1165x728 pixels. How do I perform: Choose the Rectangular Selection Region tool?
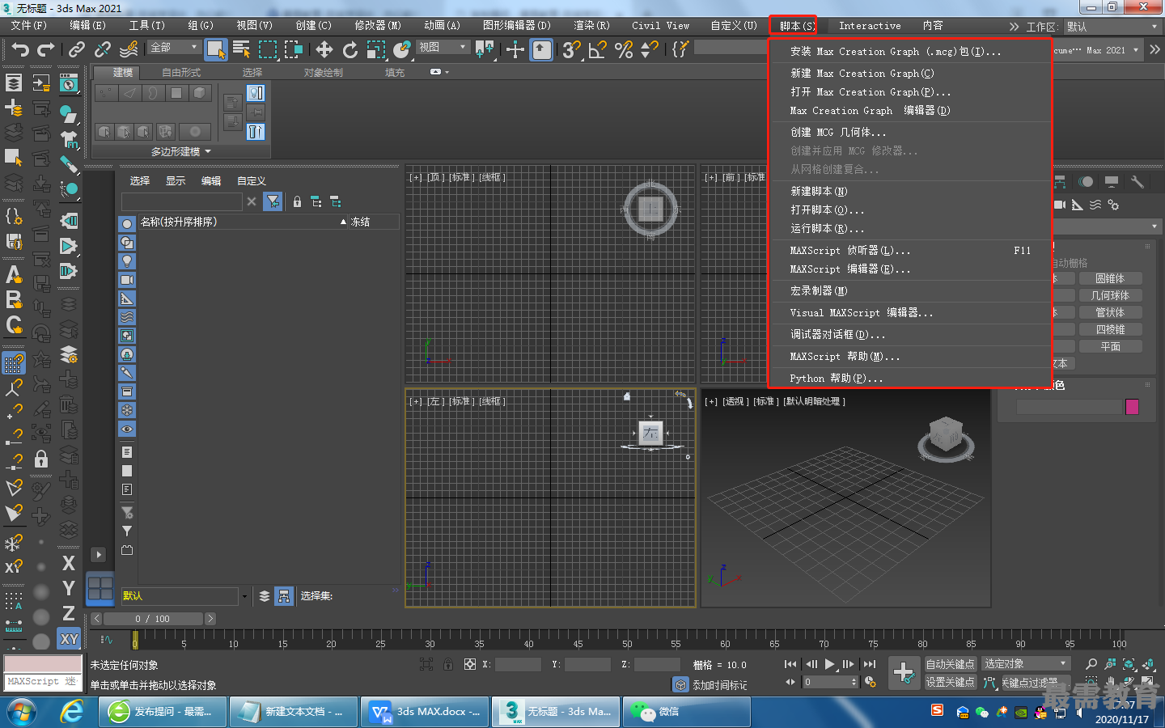267,50
